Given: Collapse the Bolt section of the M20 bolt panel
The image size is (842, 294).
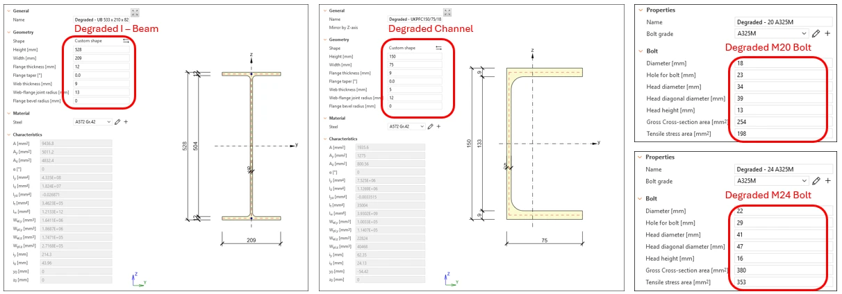Looking at the screenshot, I should click(x=641, y=51).
